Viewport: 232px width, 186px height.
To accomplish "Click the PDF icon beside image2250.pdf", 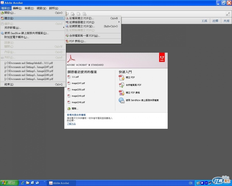I will (x=69, y=90).
